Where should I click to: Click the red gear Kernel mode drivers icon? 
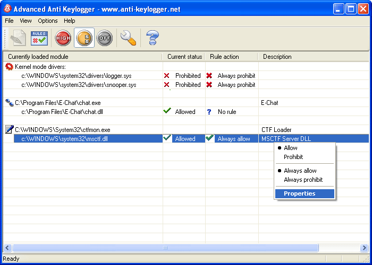point(9,67)
